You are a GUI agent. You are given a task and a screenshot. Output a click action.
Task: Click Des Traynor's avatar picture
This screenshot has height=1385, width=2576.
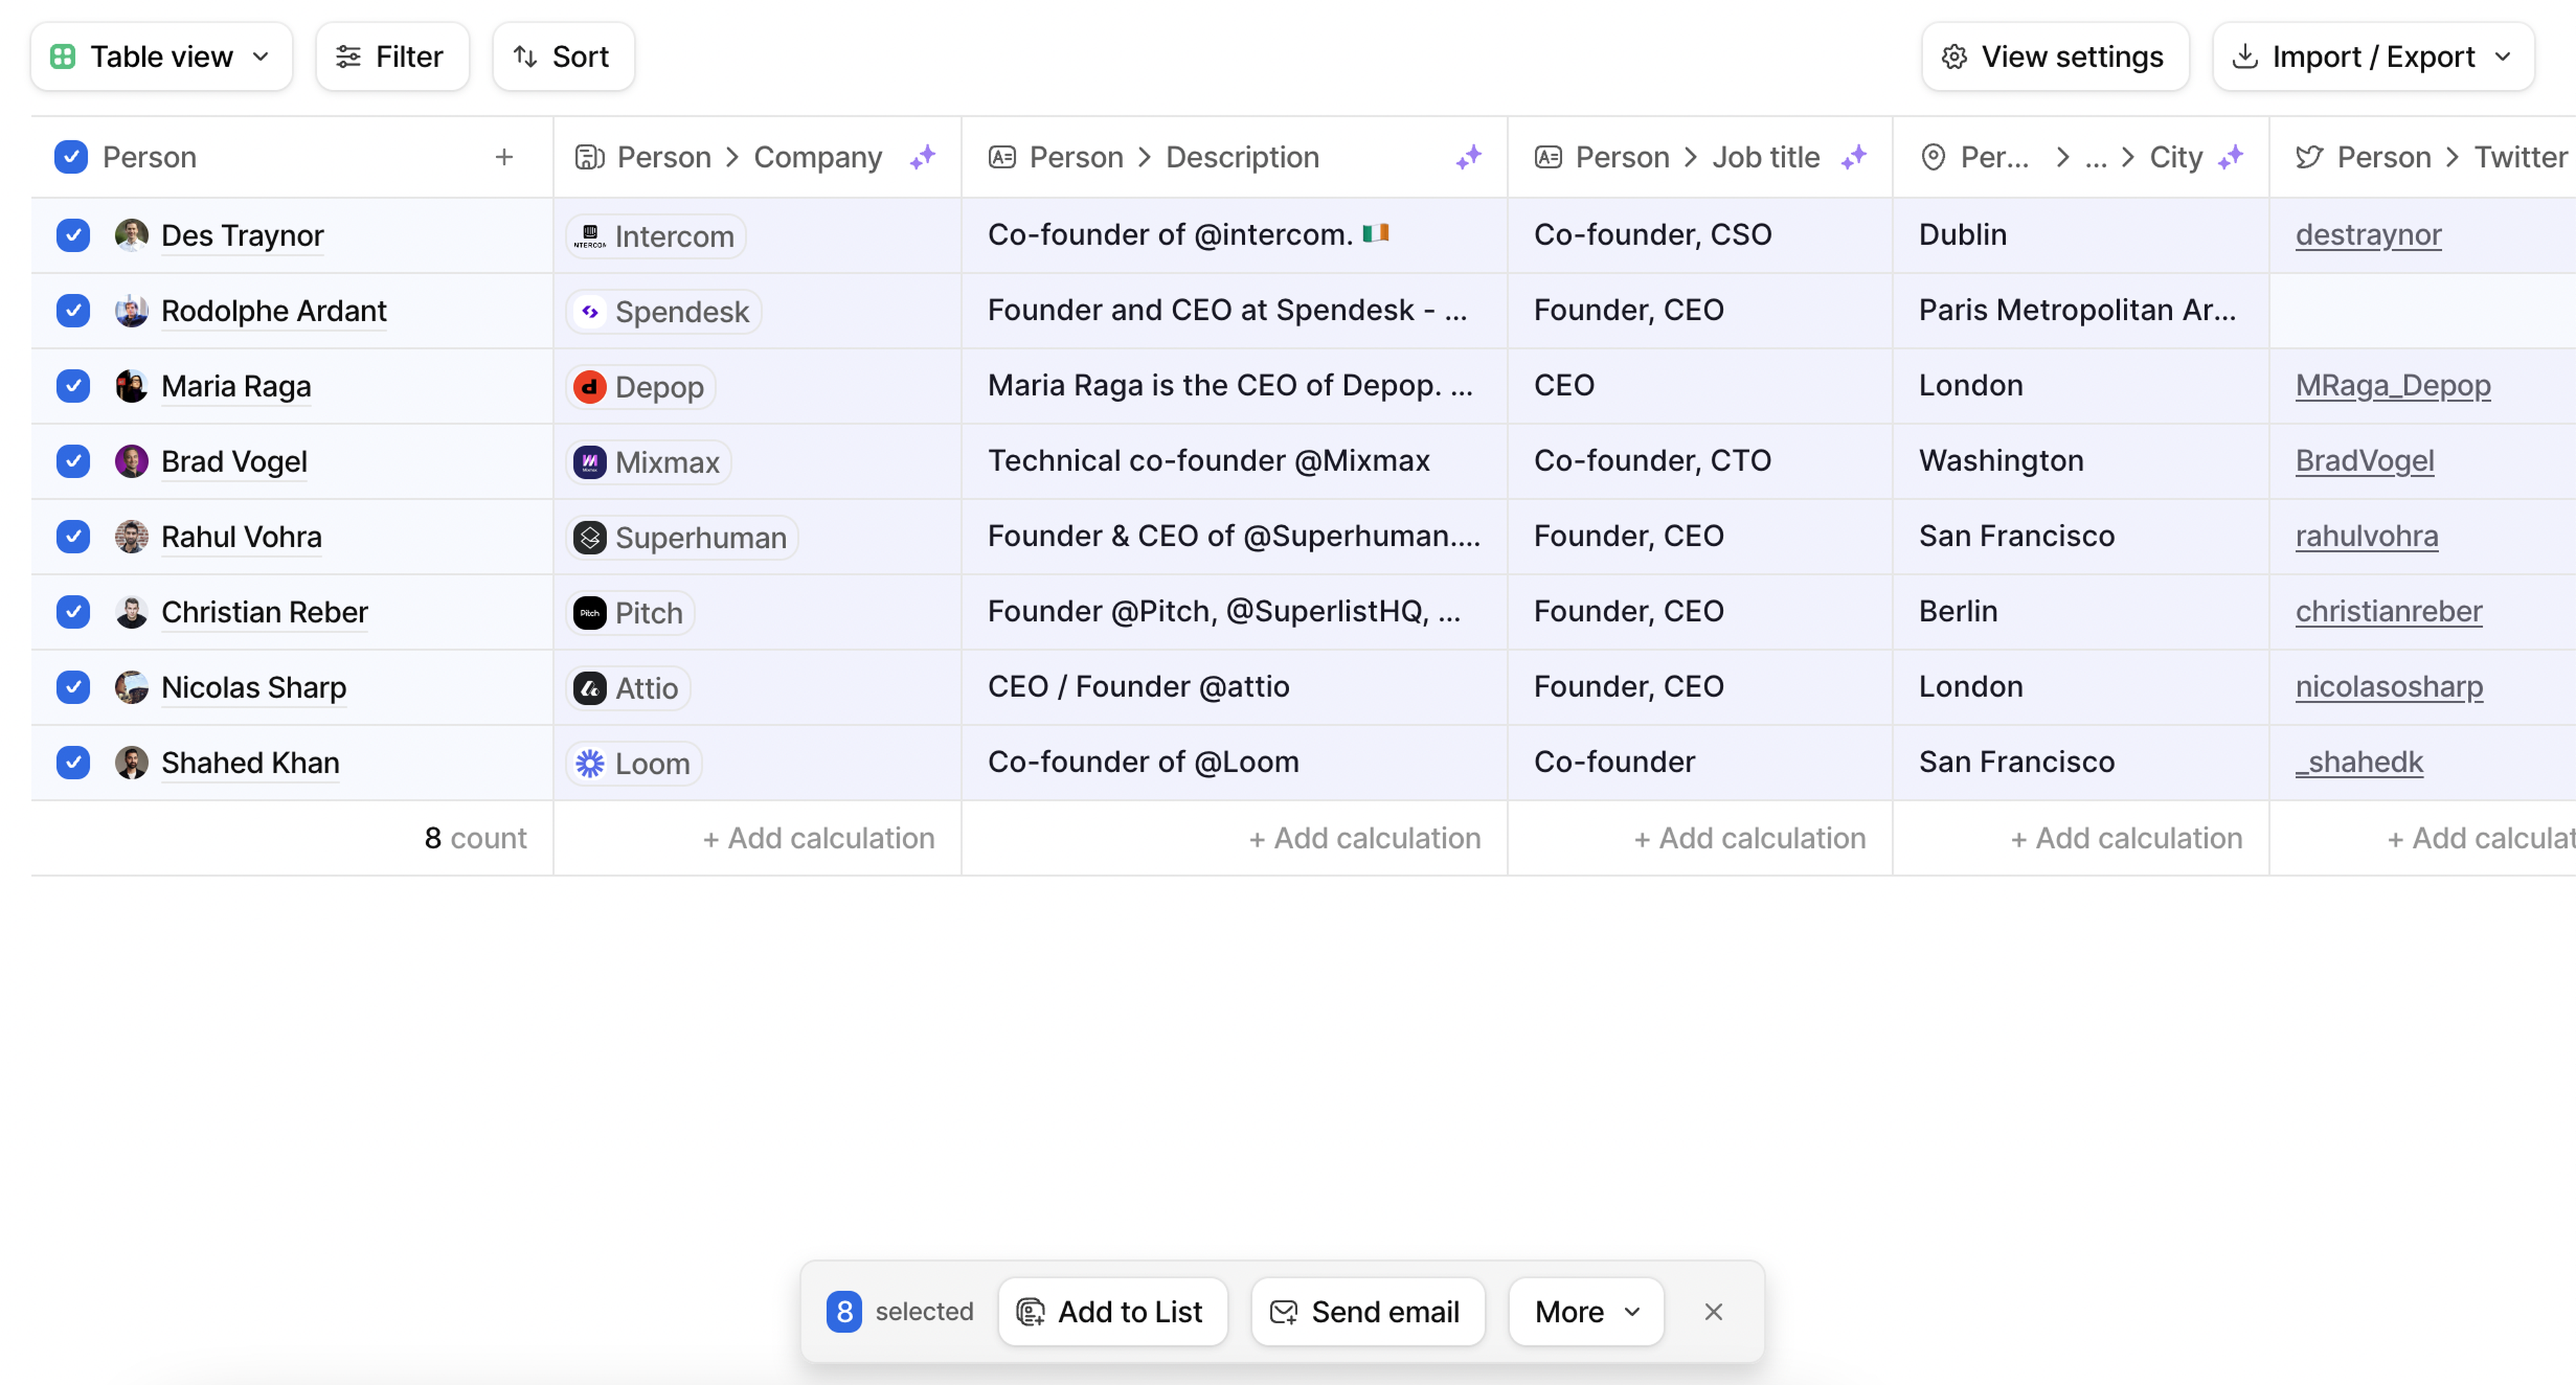pos(131,235)
